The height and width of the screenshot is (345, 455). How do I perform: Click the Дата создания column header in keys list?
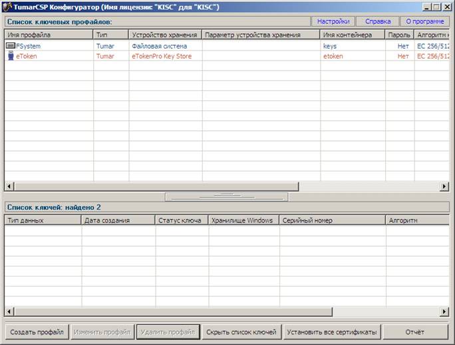click(x=117, y=220)
